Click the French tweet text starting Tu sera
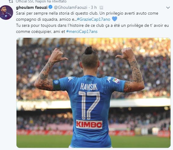The height and width of the screenshot is (150, 173). 92,29
